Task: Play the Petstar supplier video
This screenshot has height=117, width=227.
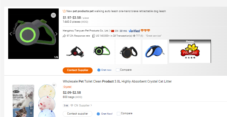Action: (190, 51)
